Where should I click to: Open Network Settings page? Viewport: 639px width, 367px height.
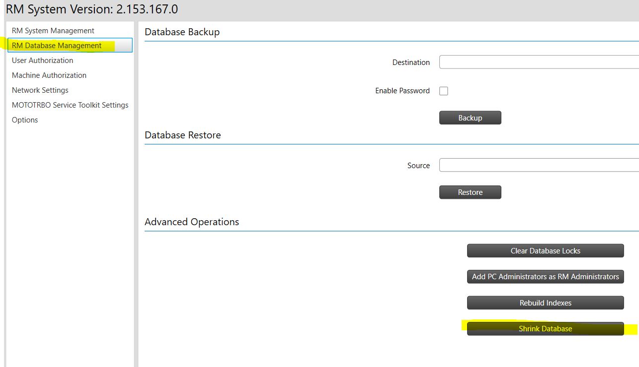(x=70, y=90)
